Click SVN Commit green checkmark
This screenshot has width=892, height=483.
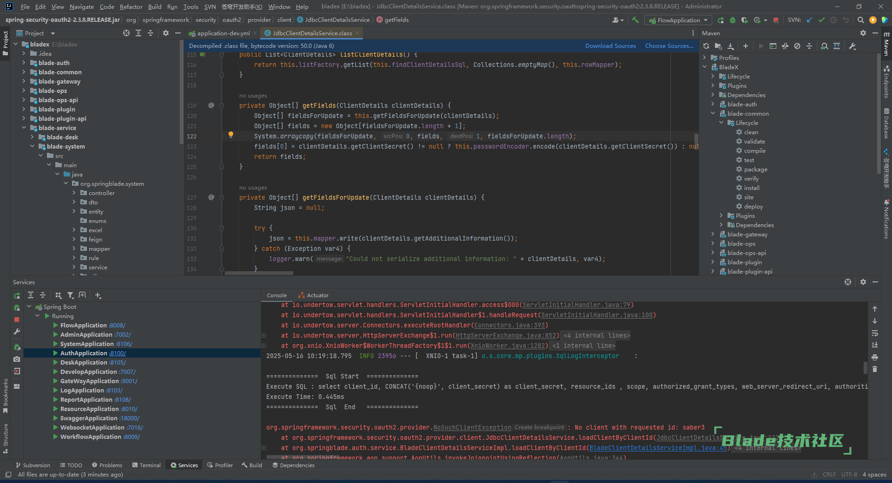pyautogui.click(x=821, y=20)
